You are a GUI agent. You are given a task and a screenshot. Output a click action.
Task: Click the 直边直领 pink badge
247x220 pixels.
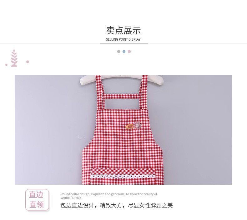[37, 200]
